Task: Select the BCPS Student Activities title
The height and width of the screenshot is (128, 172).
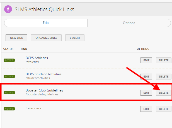Action: [43, 74]
